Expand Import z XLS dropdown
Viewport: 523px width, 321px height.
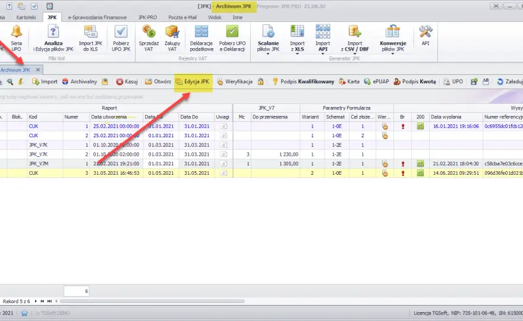(297, 53)
